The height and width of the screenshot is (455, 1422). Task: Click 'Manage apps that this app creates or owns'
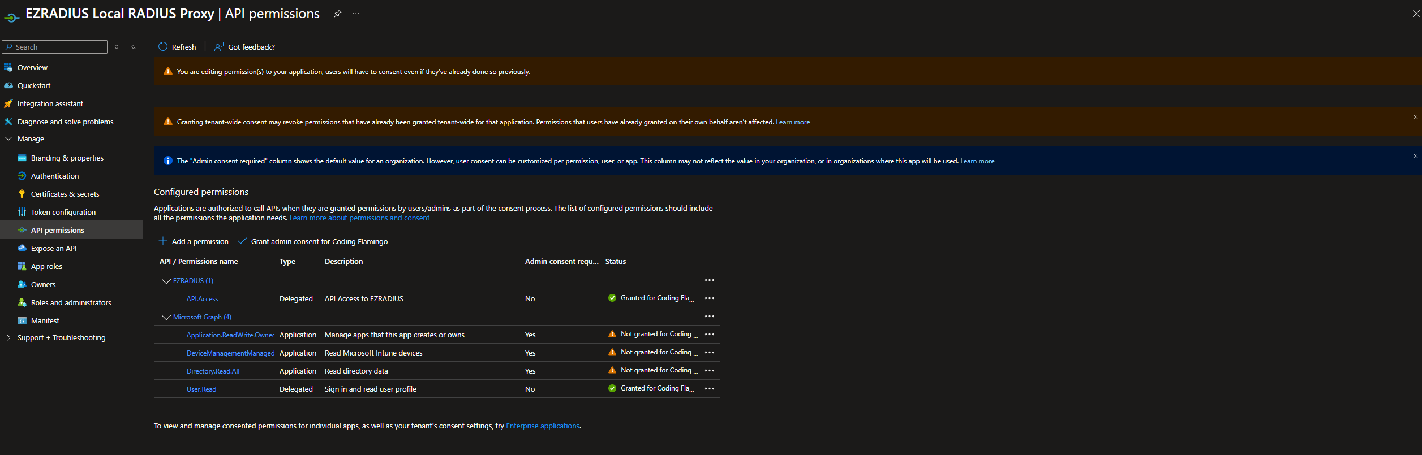click(394, 335)
